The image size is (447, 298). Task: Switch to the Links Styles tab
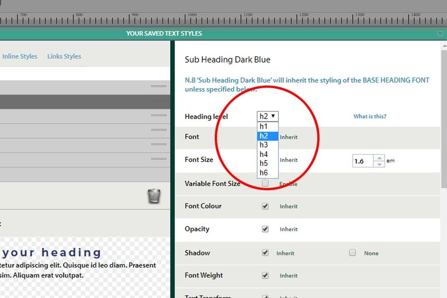pyautogui.click(x=64, y=56)
